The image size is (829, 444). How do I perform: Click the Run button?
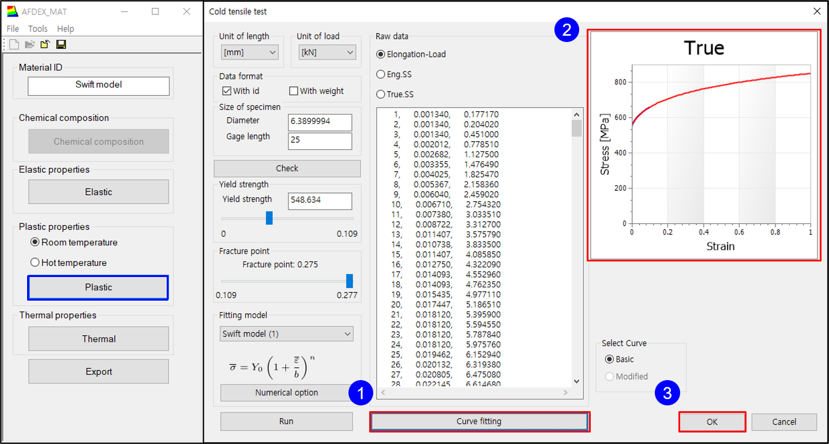pyautogui.click(x=286, y=422)
